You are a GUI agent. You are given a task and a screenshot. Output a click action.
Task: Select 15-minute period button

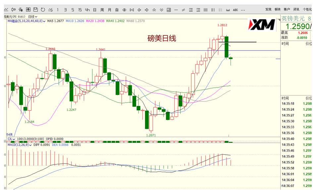[80, 10]
